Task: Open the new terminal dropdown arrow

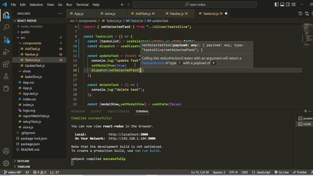Action: point(310,111)
